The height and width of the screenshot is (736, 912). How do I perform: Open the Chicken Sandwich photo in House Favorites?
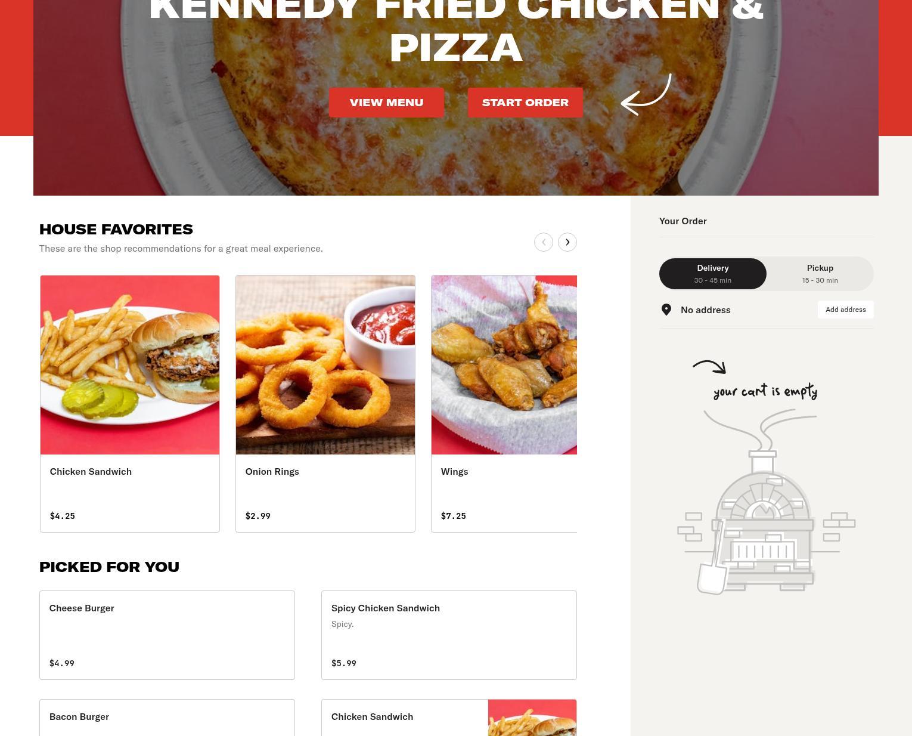pyautogui.click(x=130, y=365)
